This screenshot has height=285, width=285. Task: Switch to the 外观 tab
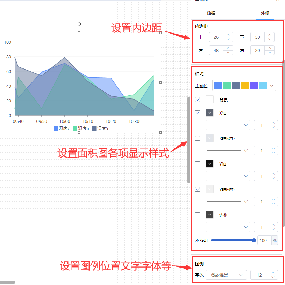265,13
